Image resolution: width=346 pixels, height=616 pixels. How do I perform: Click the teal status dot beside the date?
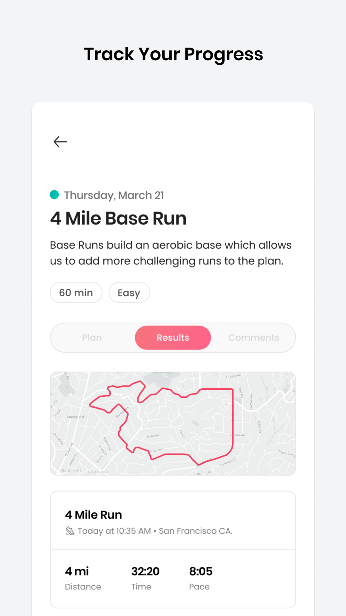54,195
